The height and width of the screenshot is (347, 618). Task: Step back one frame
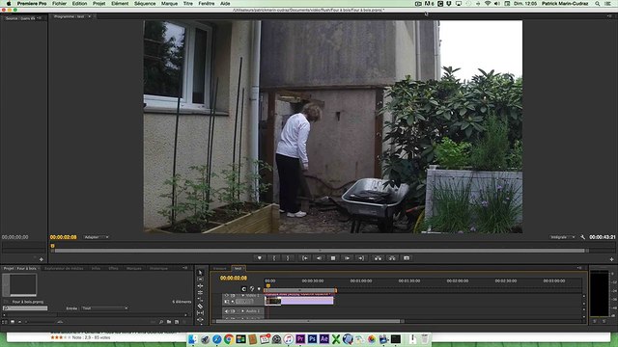tap(319, 258)
